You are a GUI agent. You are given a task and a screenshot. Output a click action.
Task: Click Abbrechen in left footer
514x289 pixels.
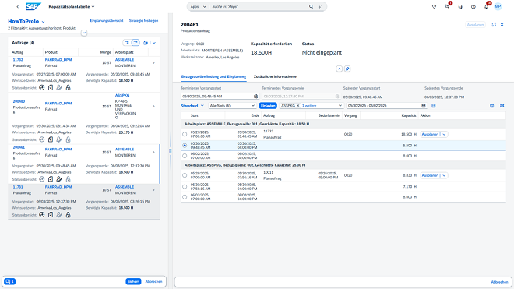pyautogui.click(x=153, y=281)
